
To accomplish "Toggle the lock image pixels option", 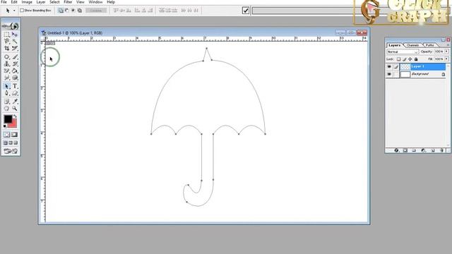I will tap(404, 59).
